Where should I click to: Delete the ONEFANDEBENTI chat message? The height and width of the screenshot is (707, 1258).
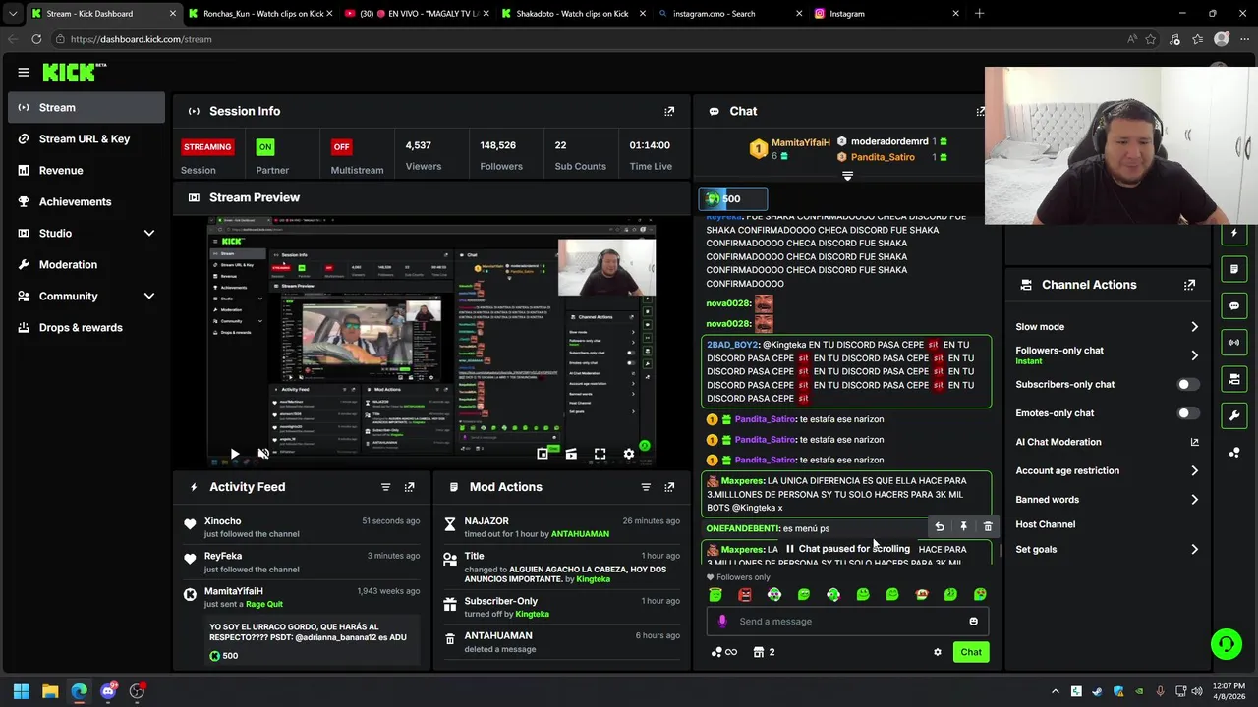click(988, 527)
